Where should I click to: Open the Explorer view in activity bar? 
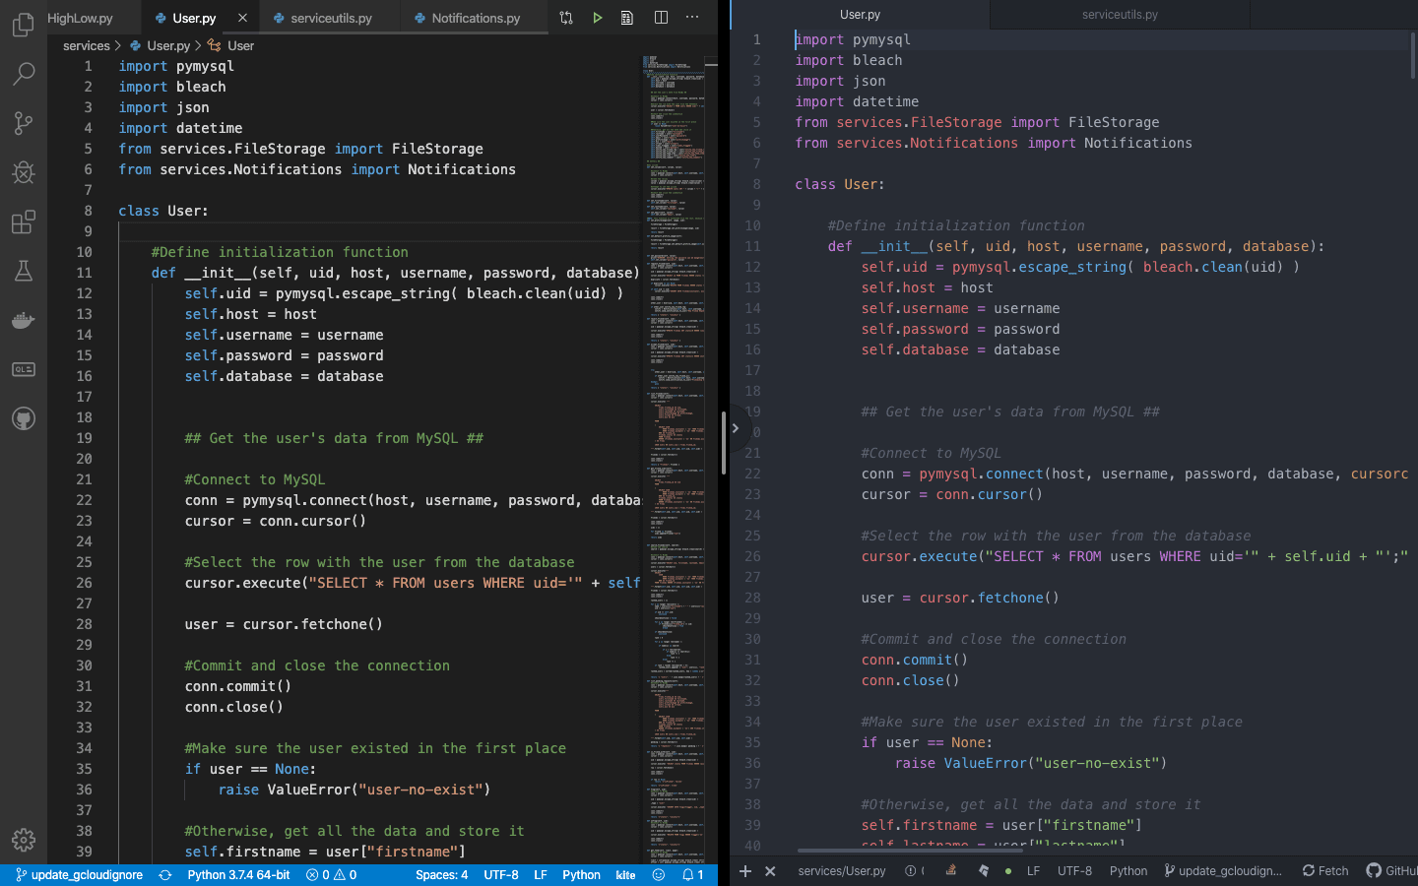click(24, 25)
